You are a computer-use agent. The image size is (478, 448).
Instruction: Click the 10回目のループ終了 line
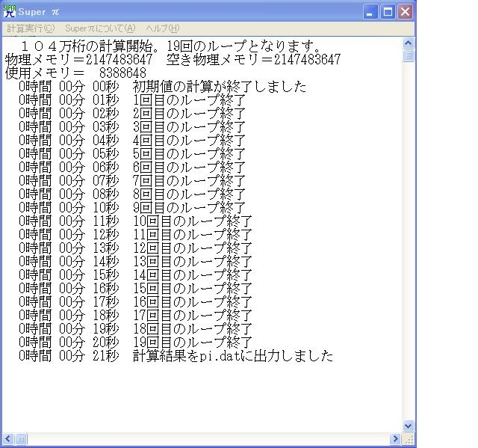point(135,221)
